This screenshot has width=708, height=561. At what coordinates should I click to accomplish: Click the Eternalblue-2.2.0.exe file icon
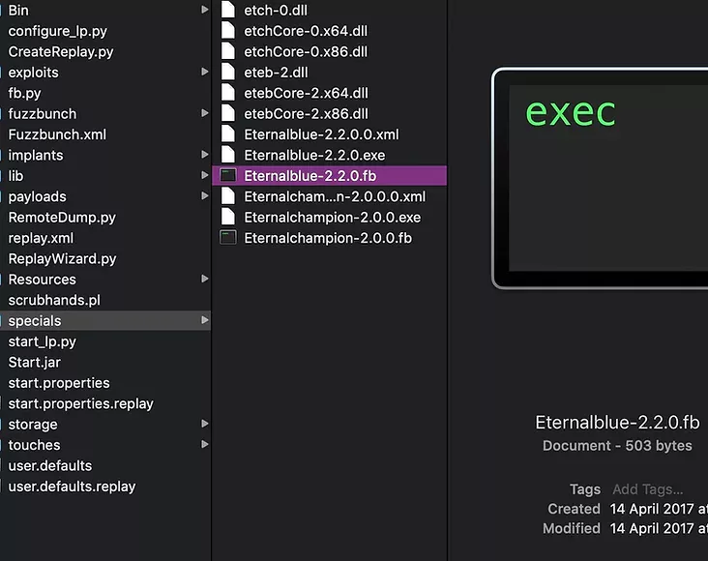pyautogui.click(x=227, y=155)
